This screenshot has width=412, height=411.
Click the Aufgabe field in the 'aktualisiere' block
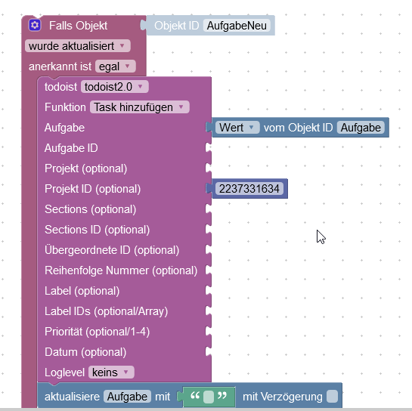[x=127, y=397]
